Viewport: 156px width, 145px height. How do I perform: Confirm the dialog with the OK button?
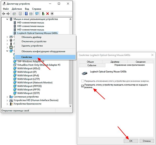coord(131,141)
